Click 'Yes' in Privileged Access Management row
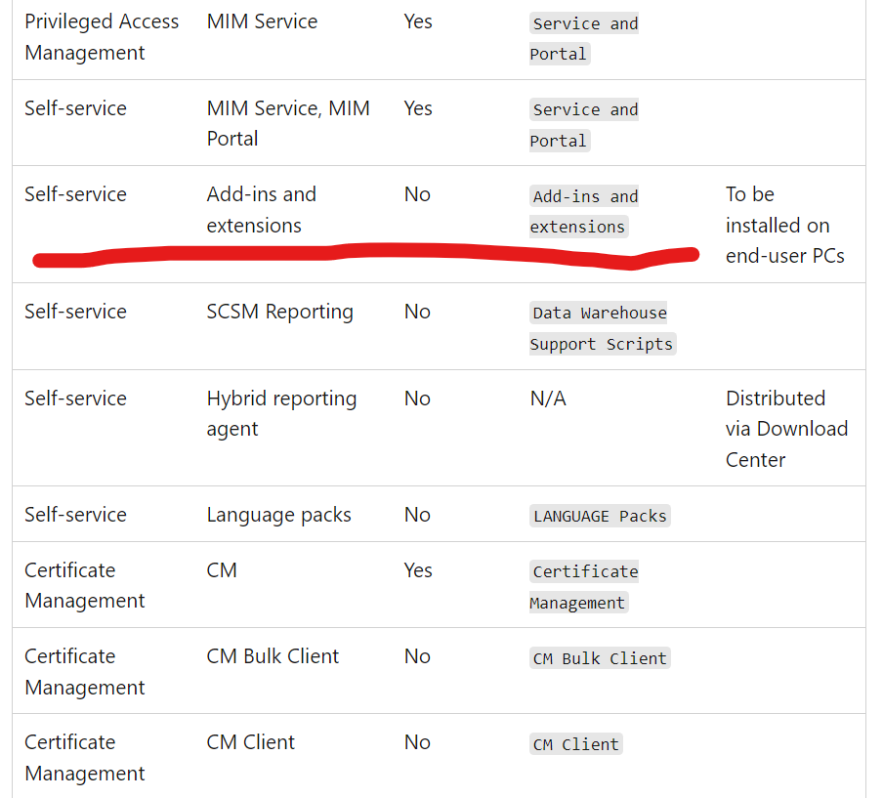 [x=418, y=21]
